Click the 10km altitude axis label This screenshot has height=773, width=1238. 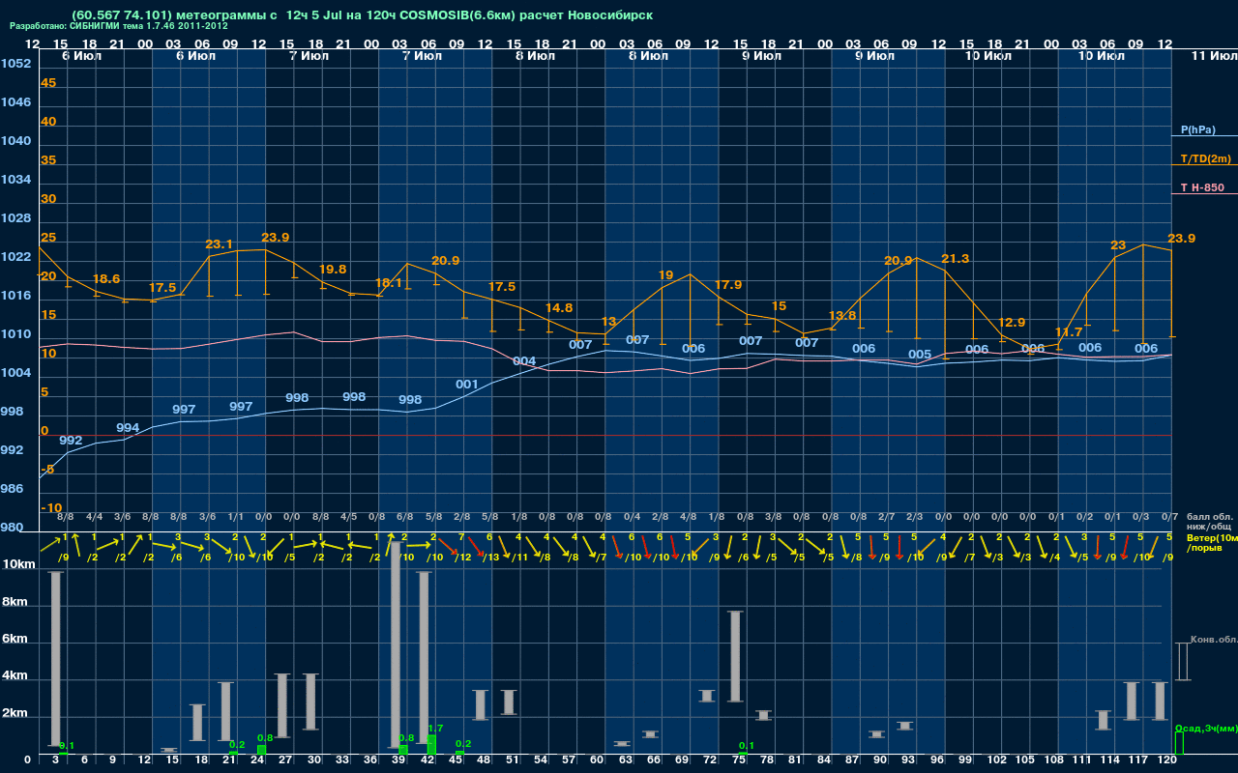[18, 564]
